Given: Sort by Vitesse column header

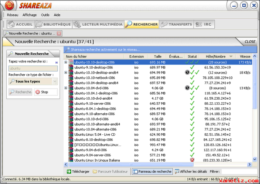Looking at the screenshot, I should coord(245,56).
